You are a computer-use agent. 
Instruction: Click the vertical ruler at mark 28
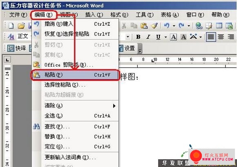pos(7,110)
